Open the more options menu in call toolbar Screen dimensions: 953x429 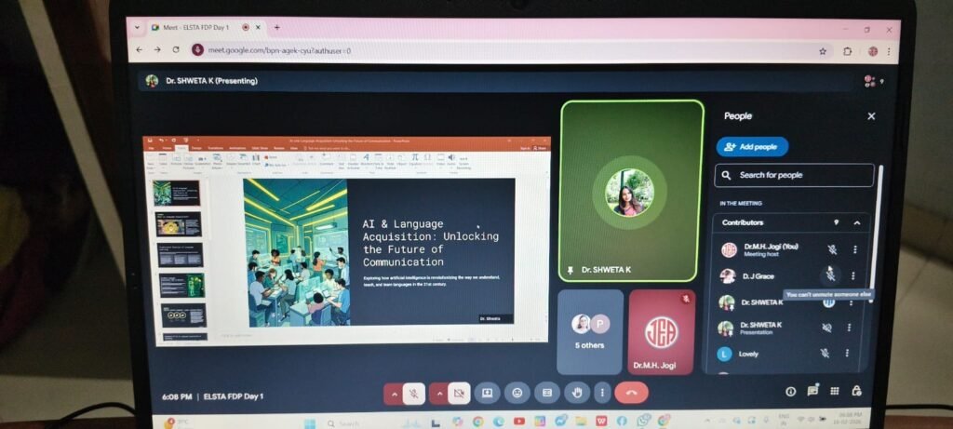603,394
